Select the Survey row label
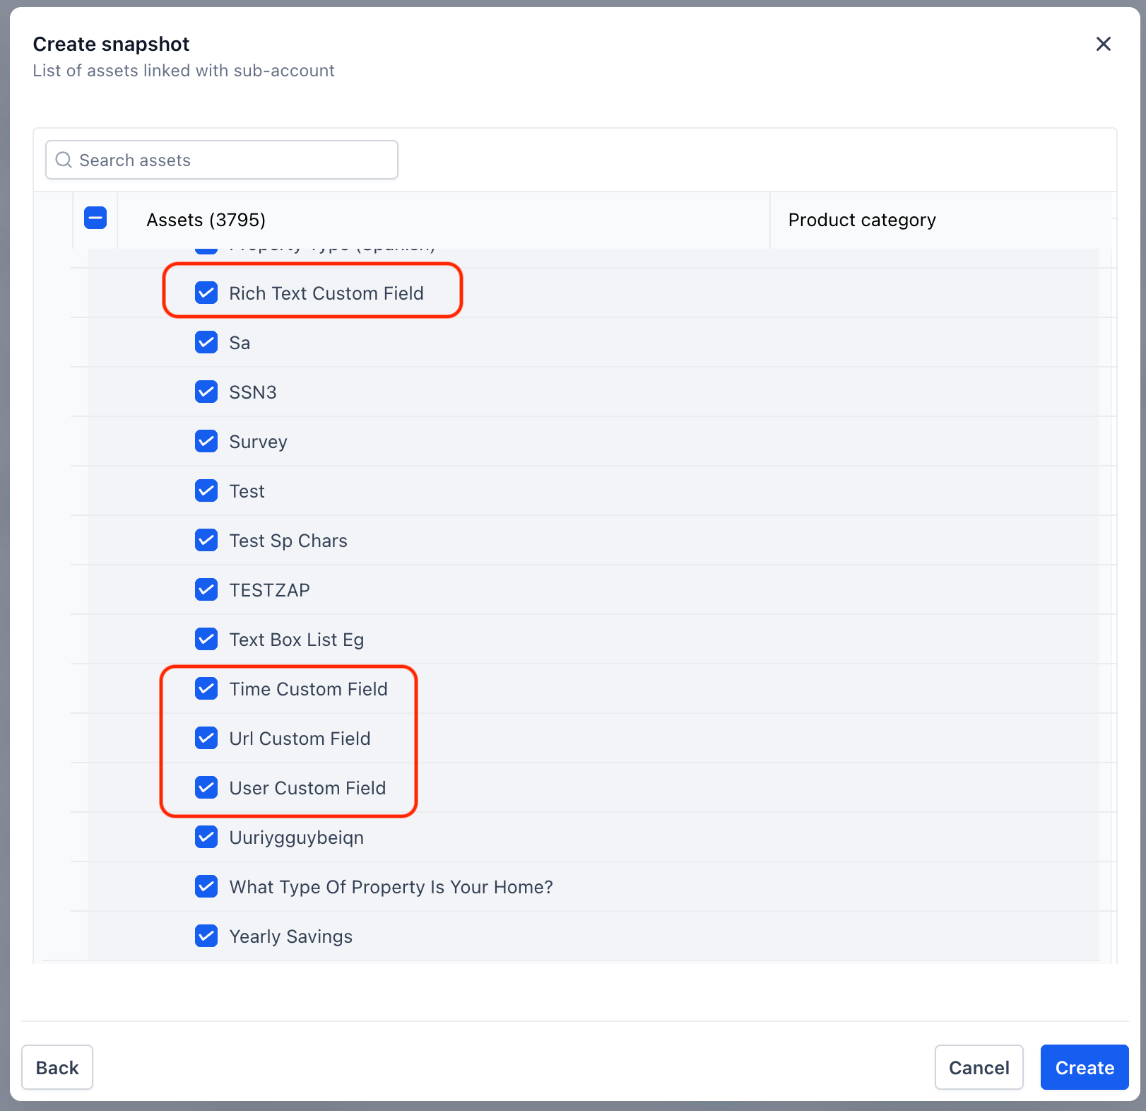This screenshot has height=1111, width=1146. [x=259, y=442]
